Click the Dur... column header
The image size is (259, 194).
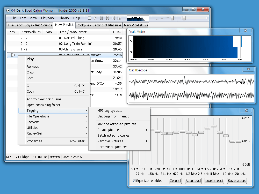pyautogui.click(x=116, y=32)
